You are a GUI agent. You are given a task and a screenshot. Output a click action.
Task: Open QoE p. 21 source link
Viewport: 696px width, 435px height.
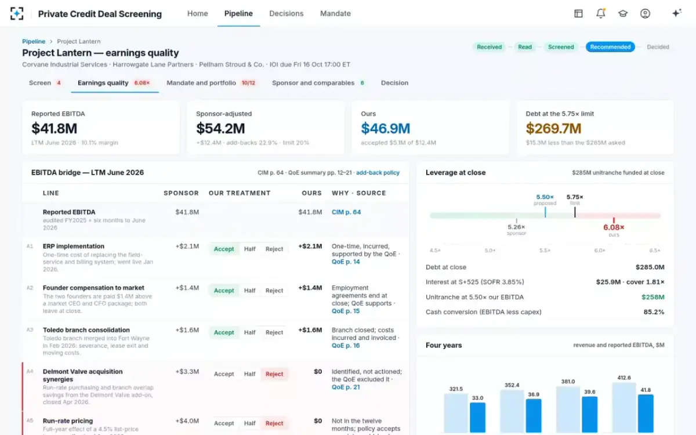346,387
